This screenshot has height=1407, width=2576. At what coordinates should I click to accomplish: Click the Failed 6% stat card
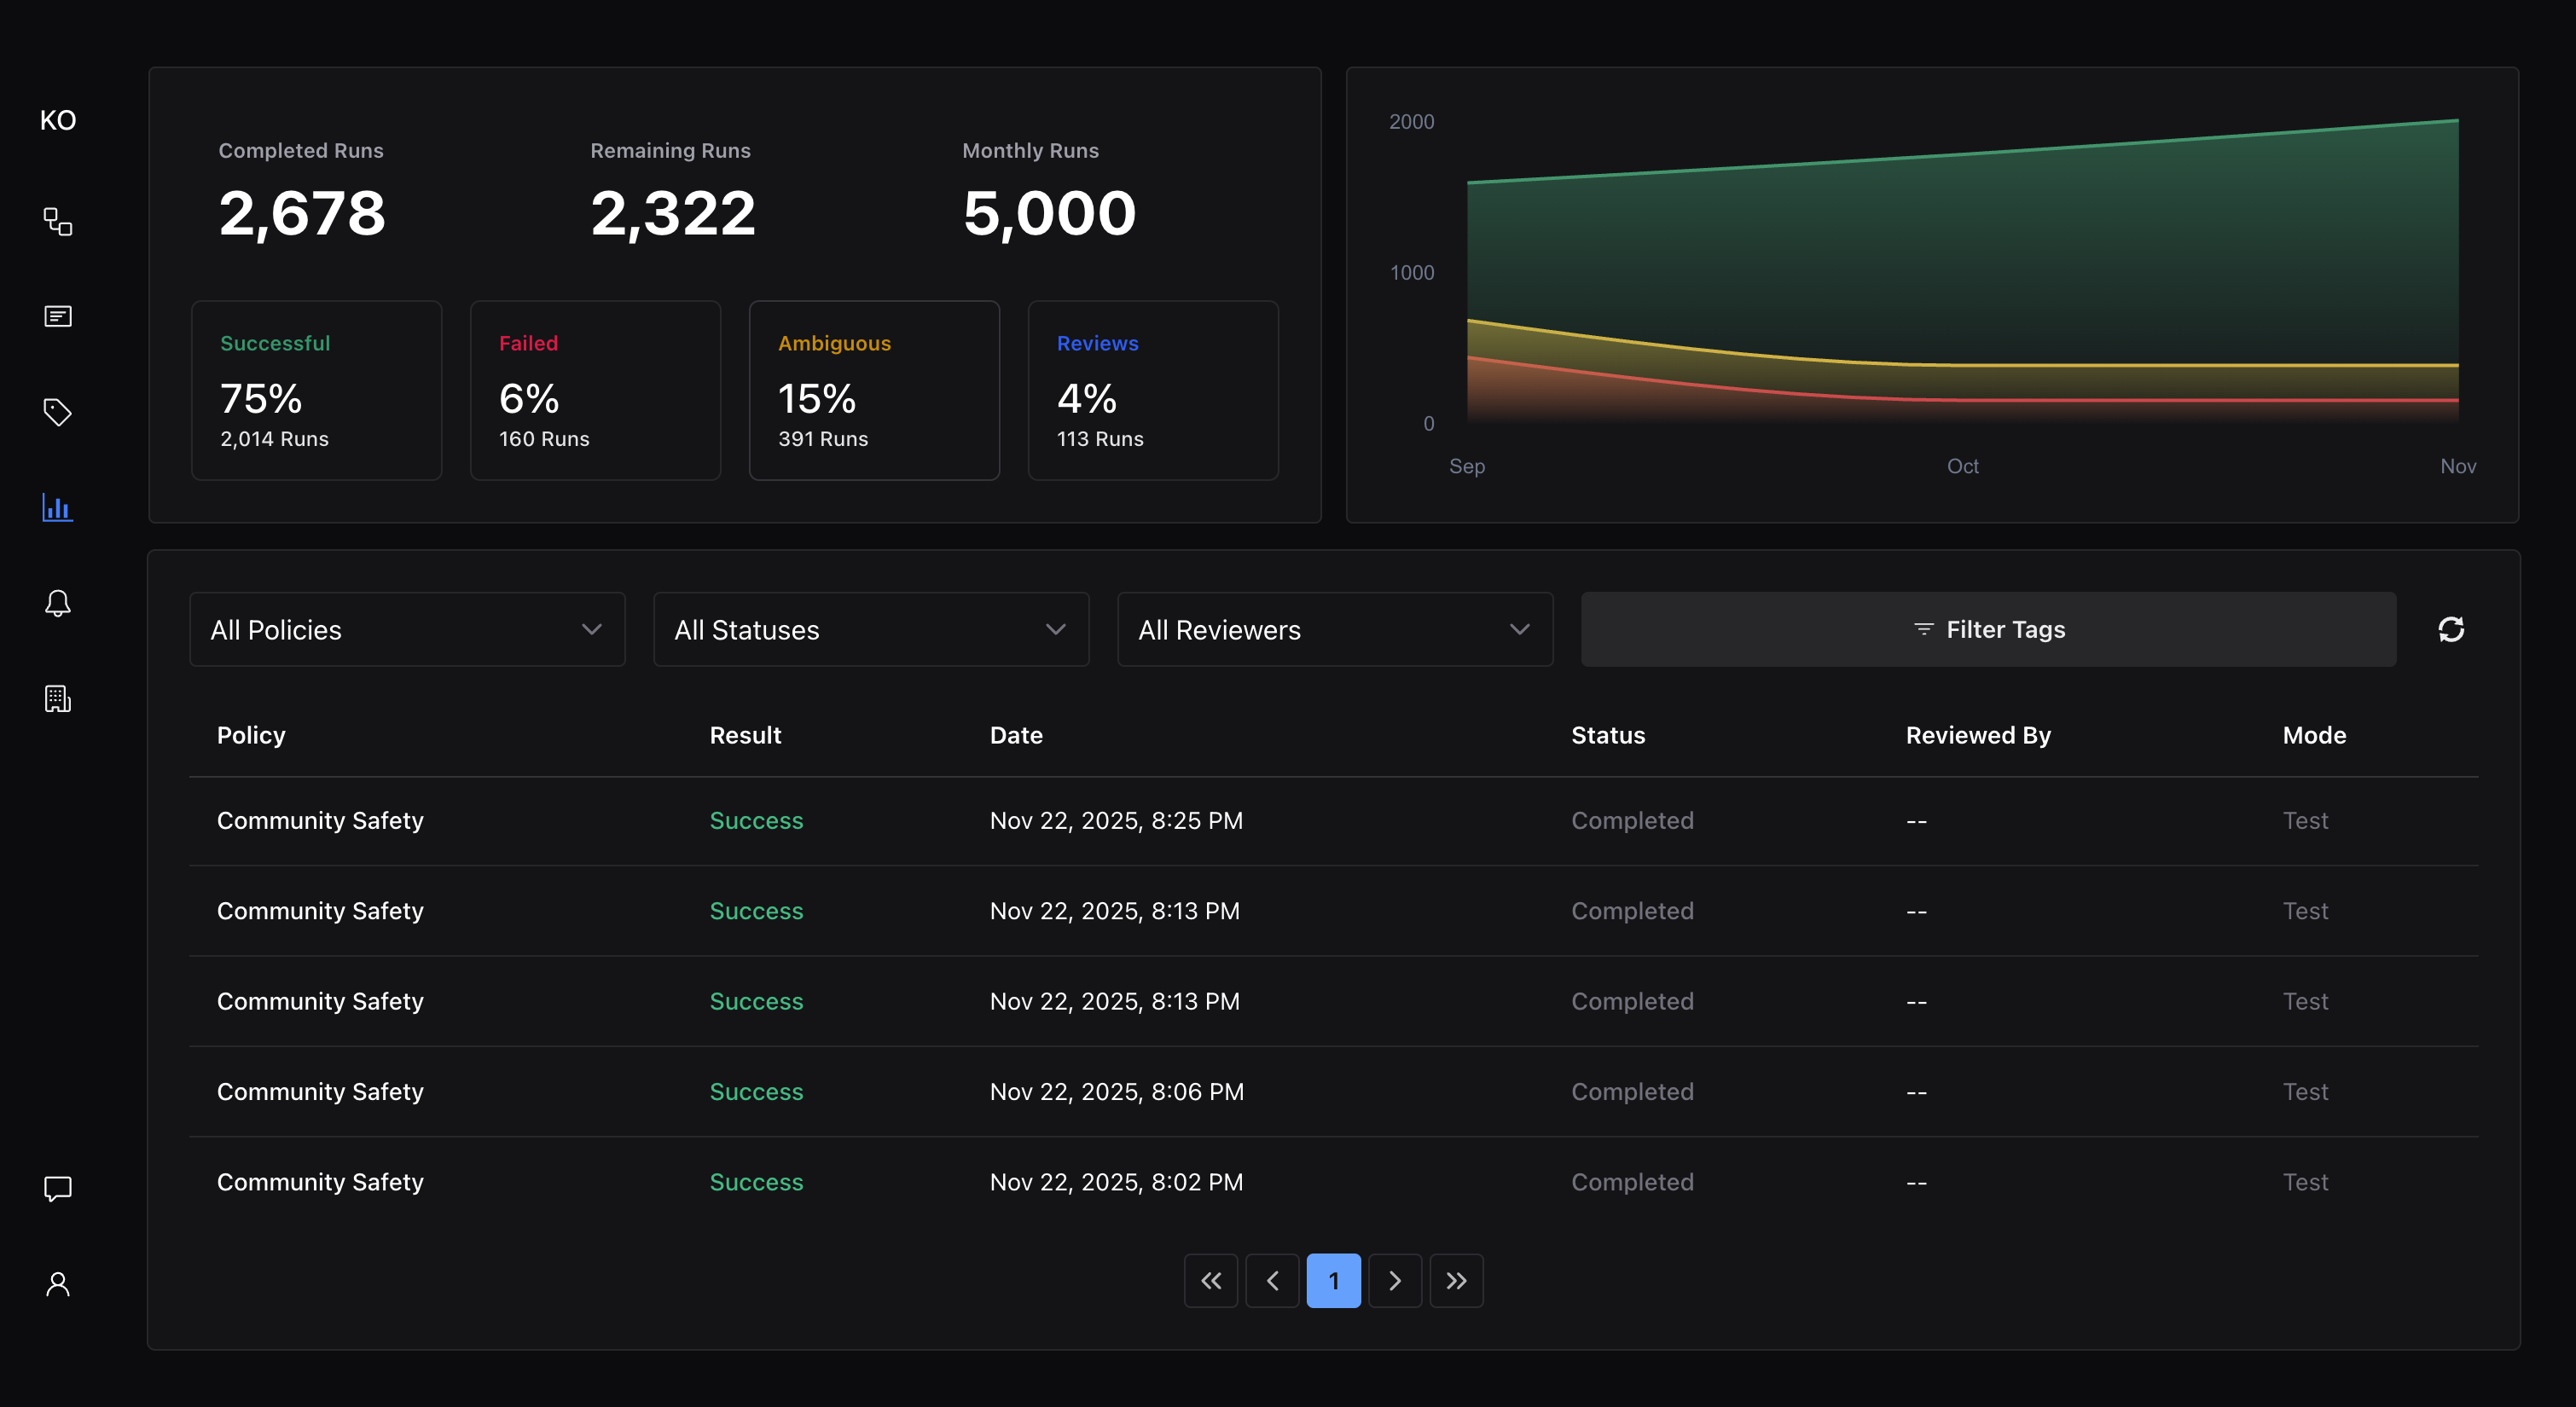click(x=595, y=390)
